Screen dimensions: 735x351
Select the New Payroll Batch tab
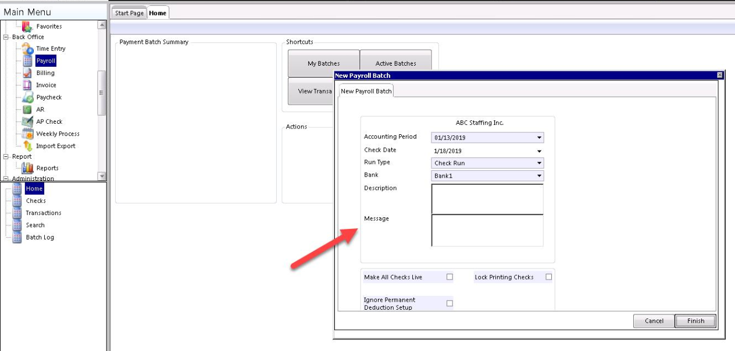[x=366, y=91]
